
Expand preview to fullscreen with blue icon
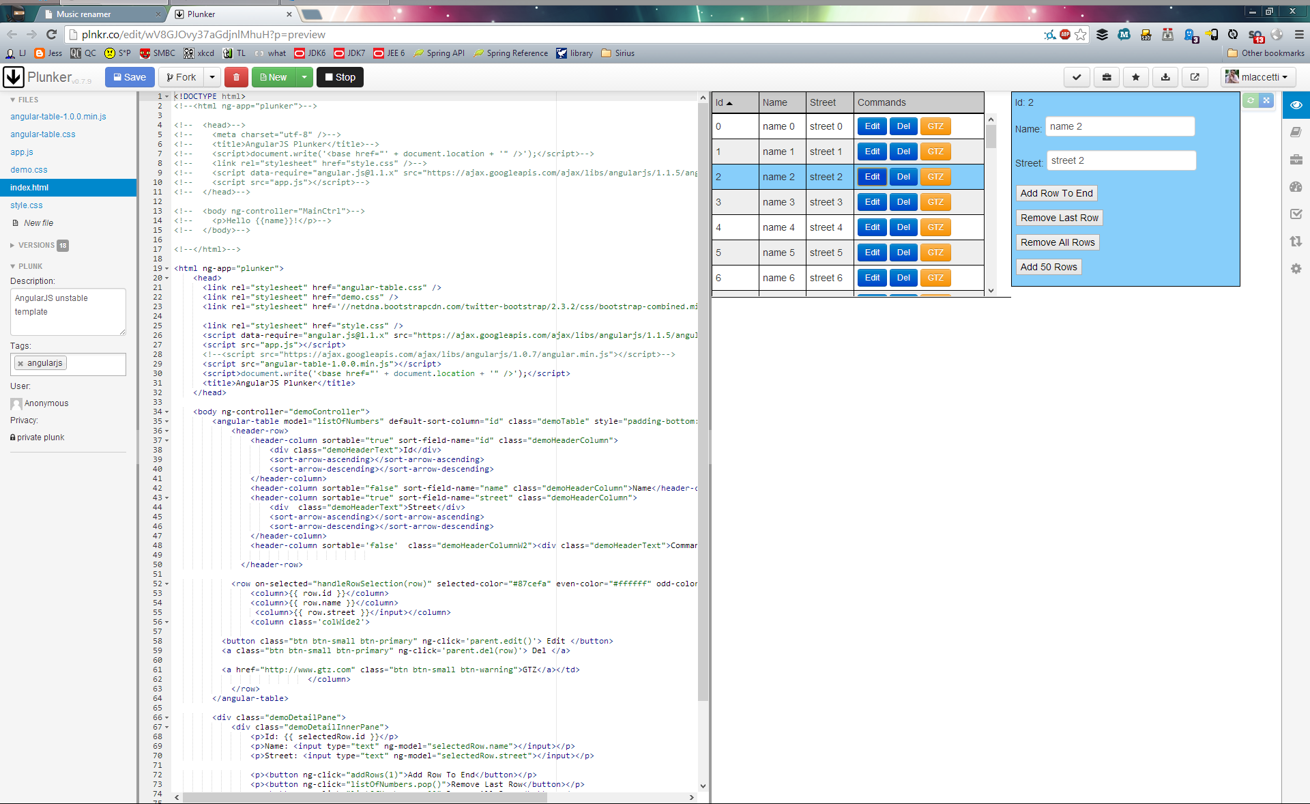1266,100
